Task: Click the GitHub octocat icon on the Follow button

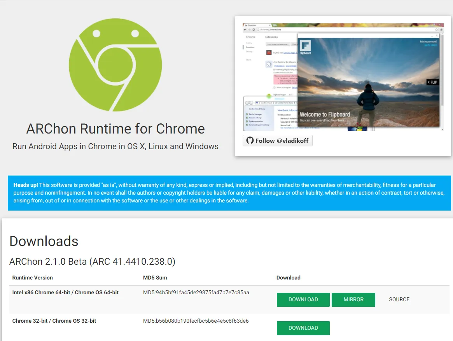Action: [250, 141]
